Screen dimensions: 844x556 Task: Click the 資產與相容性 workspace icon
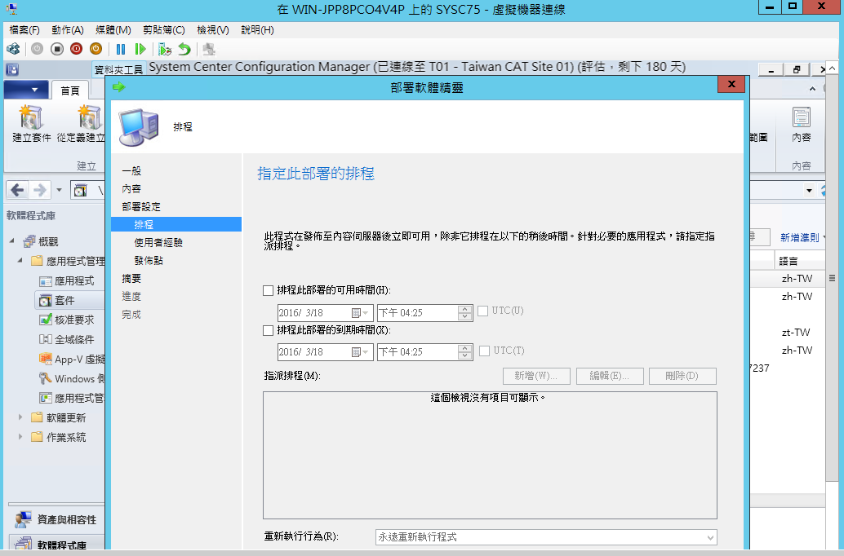23,519
